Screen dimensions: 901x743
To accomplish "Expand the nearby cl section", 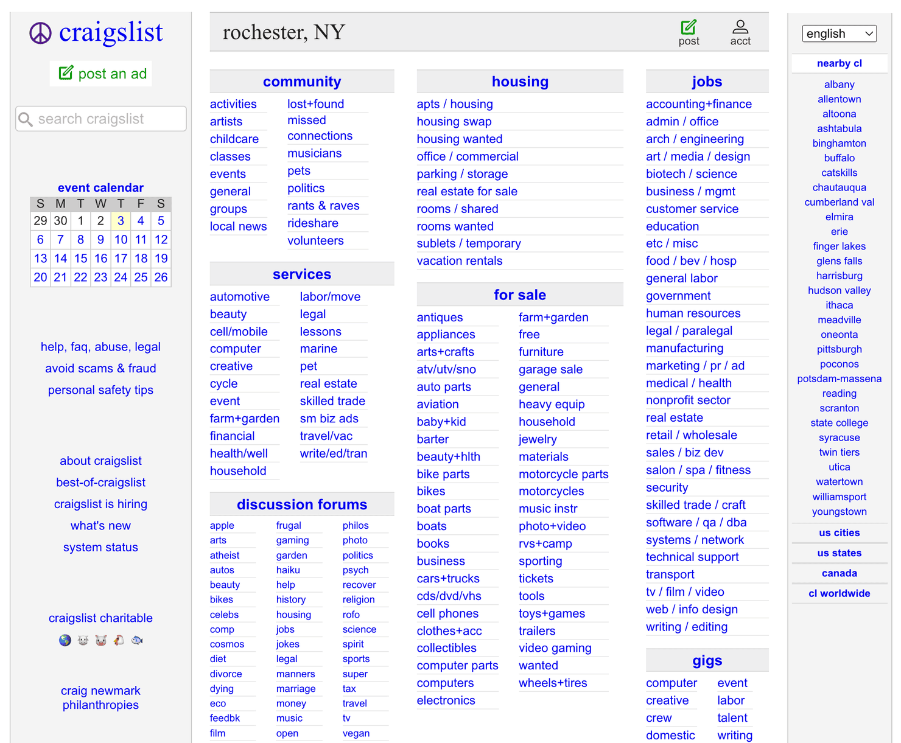I will coord(839,63).
